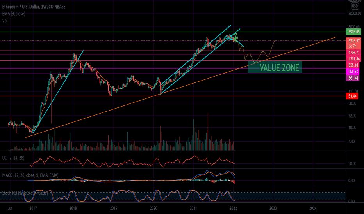The width and height of the screenshot is (364, 214).
Task: Click the VALUE ZONE text box
Action: 275,67
